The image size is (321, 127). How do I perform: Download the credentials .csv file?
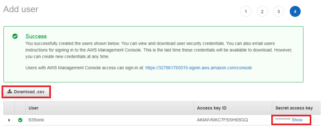pyautogui.click(x=27, y=92)
